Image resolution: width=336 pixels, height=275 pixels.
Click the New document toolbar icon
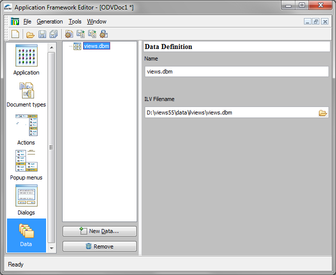[16, 34]
